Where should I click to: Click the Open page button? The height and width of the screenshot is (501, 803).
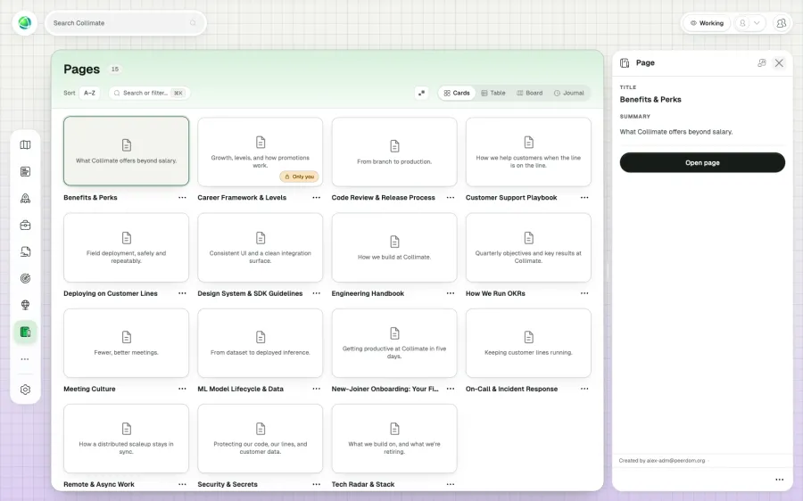(702, 162)
